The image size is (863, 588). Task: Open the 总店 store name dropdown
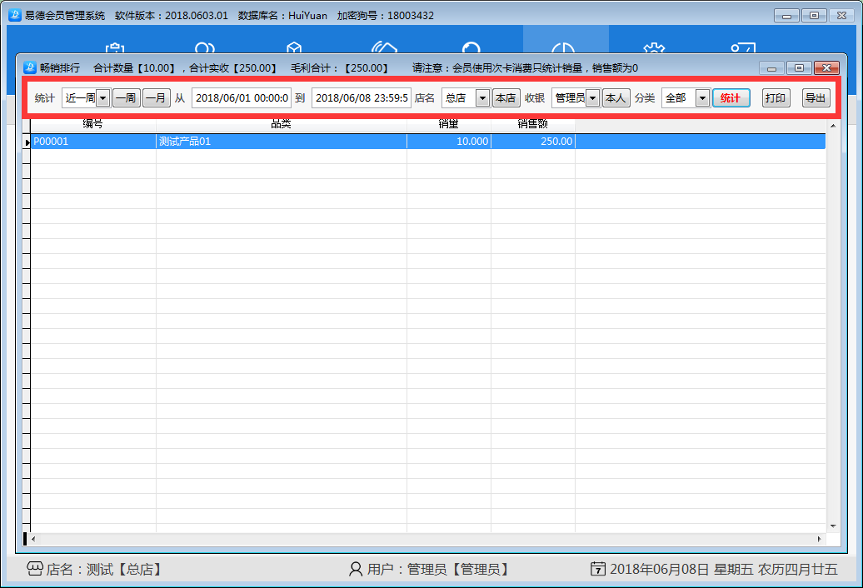482,98
